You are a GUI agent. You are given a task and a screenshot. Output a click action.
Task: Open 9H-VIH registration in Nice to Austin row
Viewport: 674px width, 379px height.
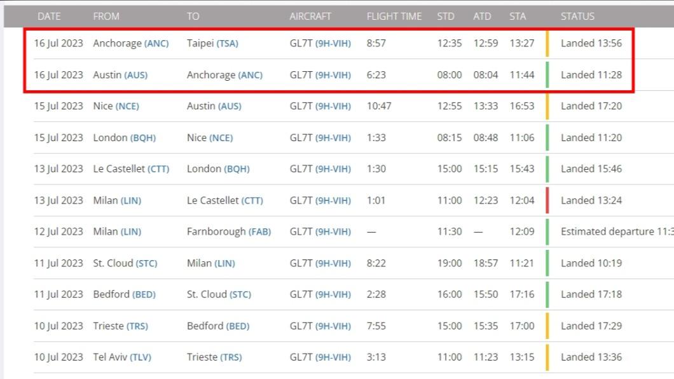point(333,106)
